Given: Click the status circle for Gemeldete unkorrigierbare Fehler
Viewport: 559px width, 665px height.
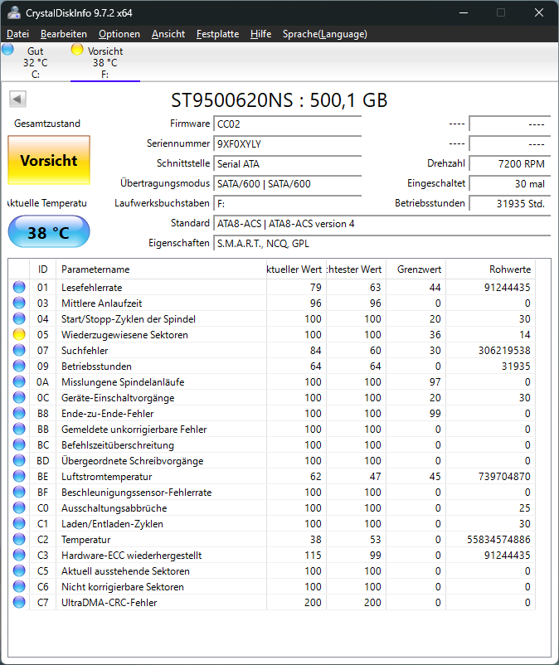Looking at the screenshot, I should point(19,429).
